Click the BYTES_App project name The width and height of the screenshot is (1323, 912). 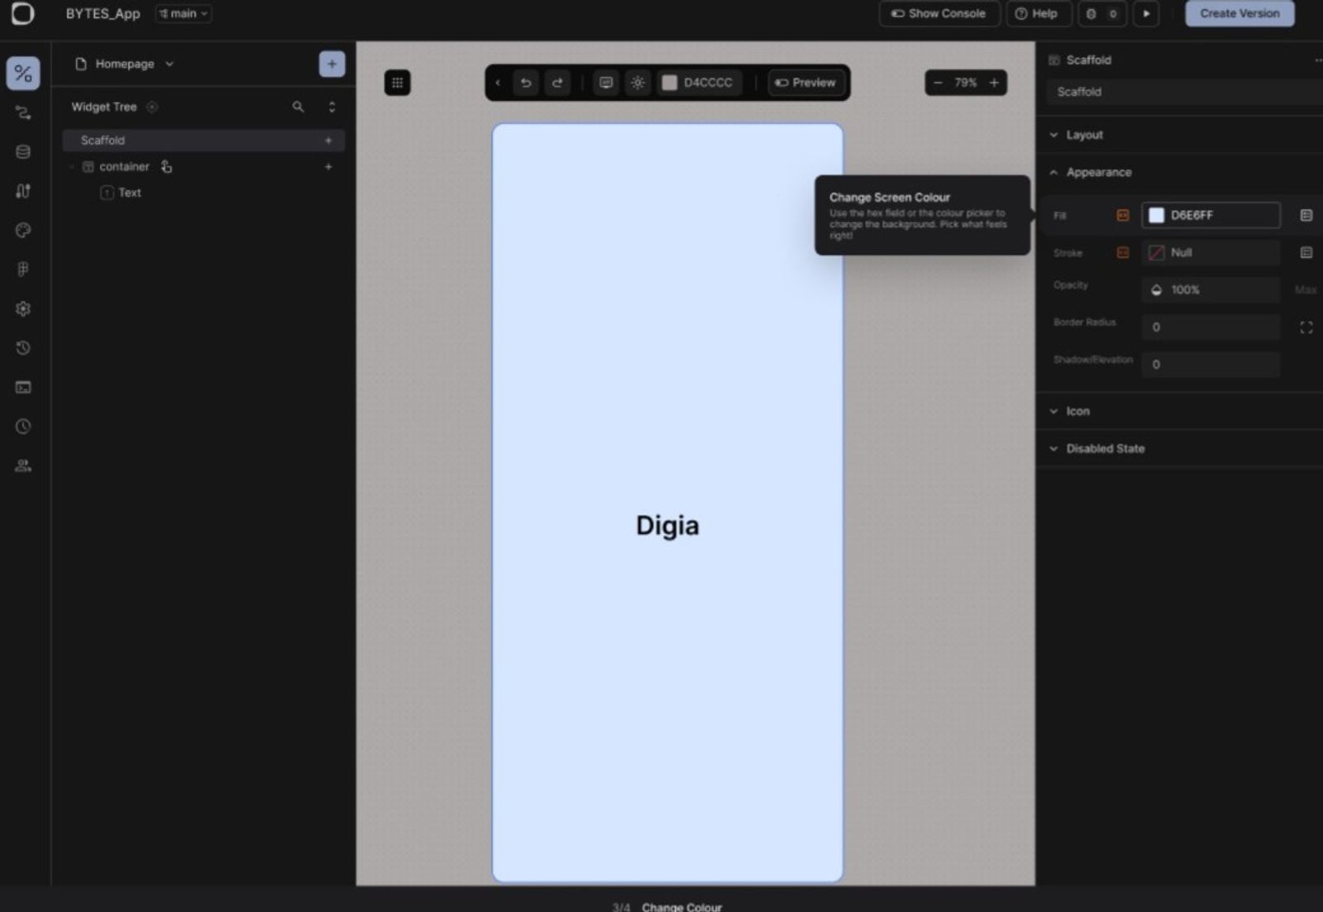[103, 13]
